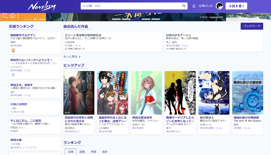This screenshot has width=271, height=155.
Task: Select the highlighted third banner carousel indicator
Action: [x=136, y=19]
